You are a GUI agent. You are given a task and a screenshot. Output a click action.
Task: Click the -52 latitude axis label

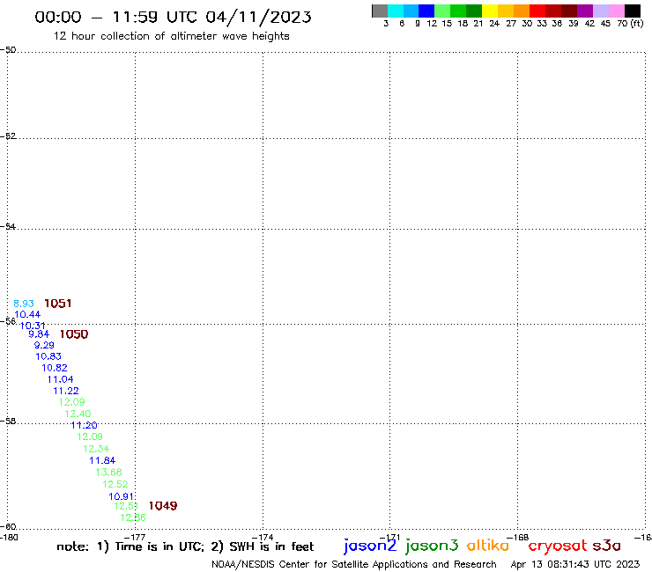pyautogui.click(x=8, y=136)
